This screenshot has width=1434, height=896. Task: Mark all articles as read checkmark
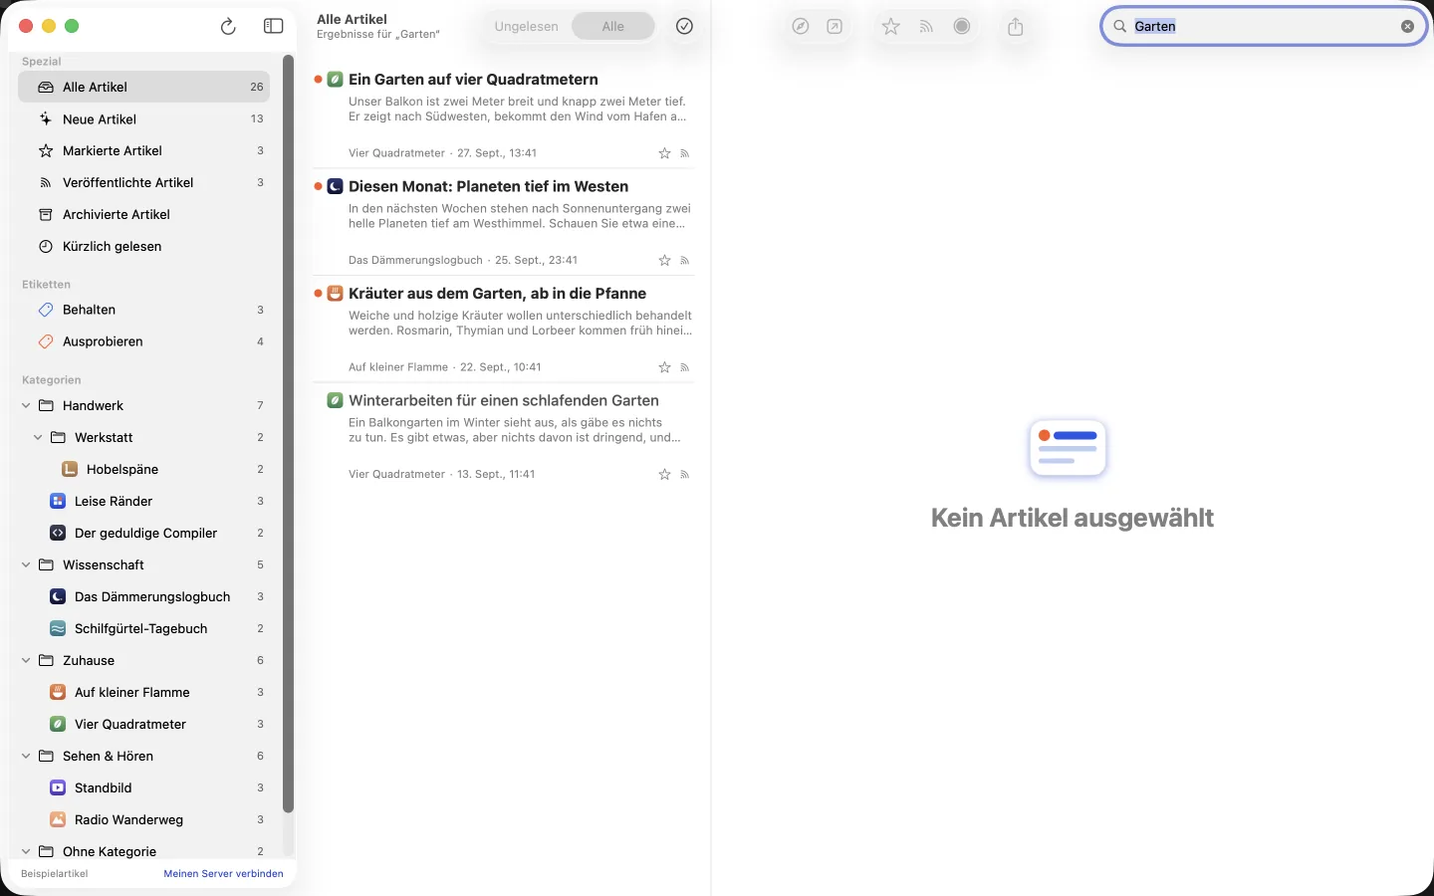coord(684,27)
